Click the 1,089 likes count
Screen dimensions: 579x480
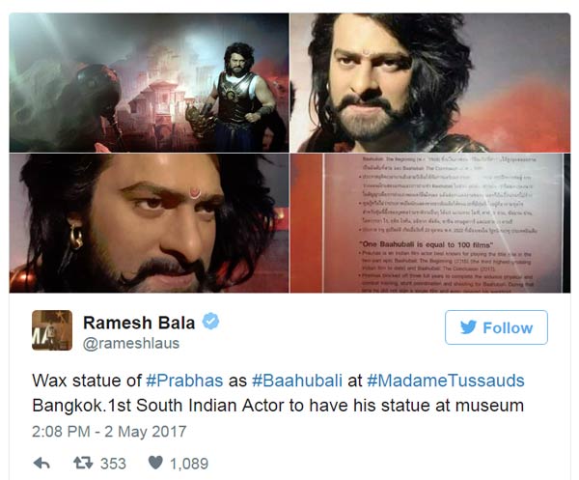[189, 464]
